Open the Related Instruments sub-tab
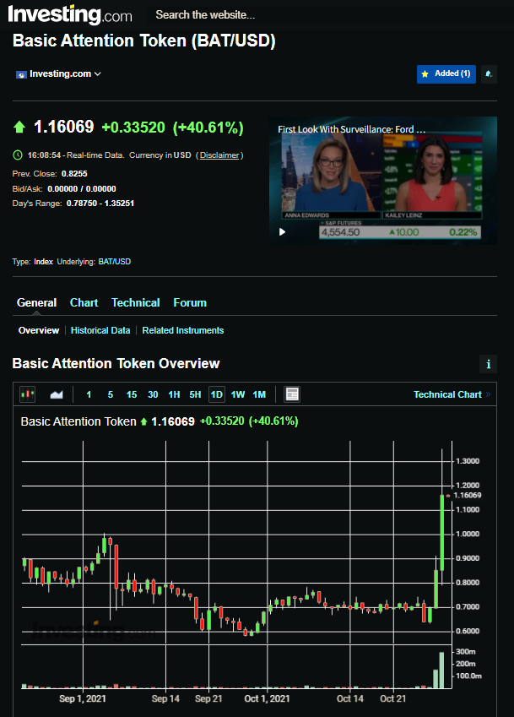This screenshot has height=717, width=514. click(x=183, y=330)
